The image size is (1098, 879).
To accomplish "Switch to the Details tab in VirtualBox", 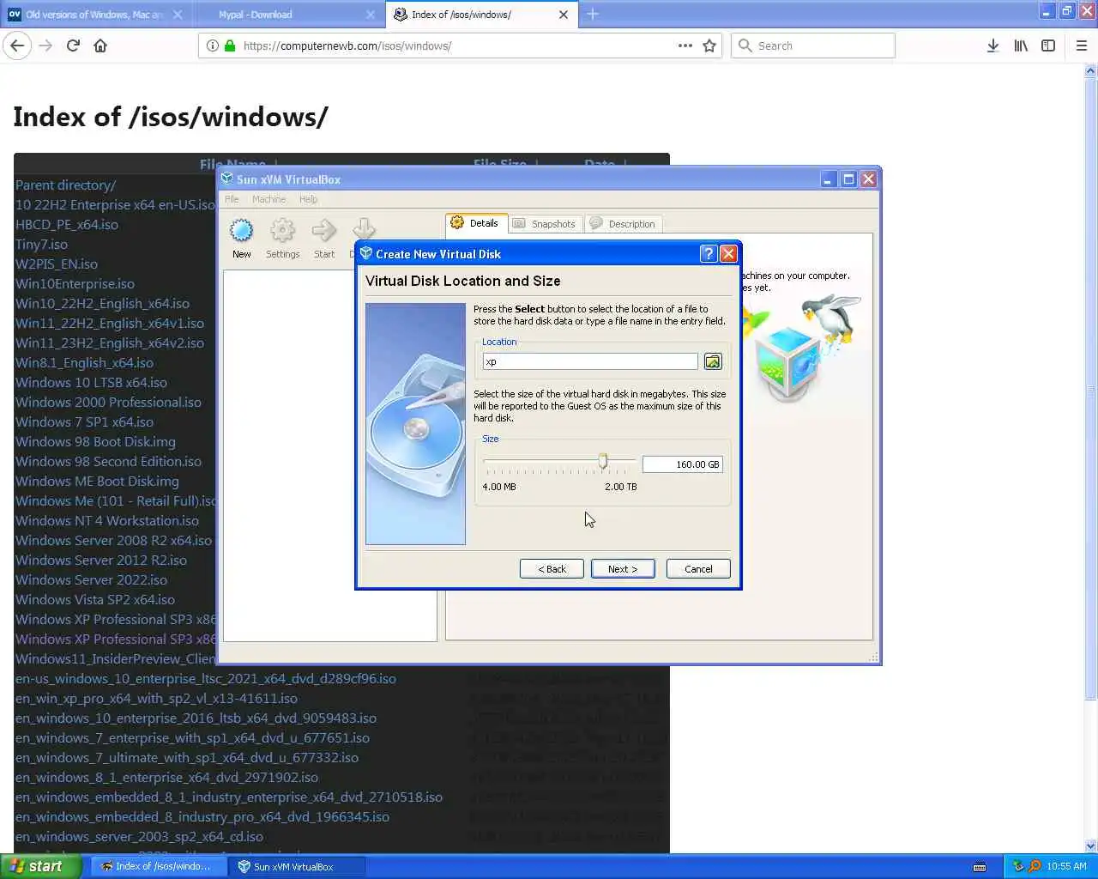I will coord(475,223).
